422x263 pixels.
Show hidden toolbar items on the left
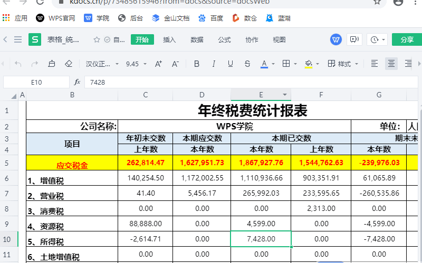pos(3,64)
